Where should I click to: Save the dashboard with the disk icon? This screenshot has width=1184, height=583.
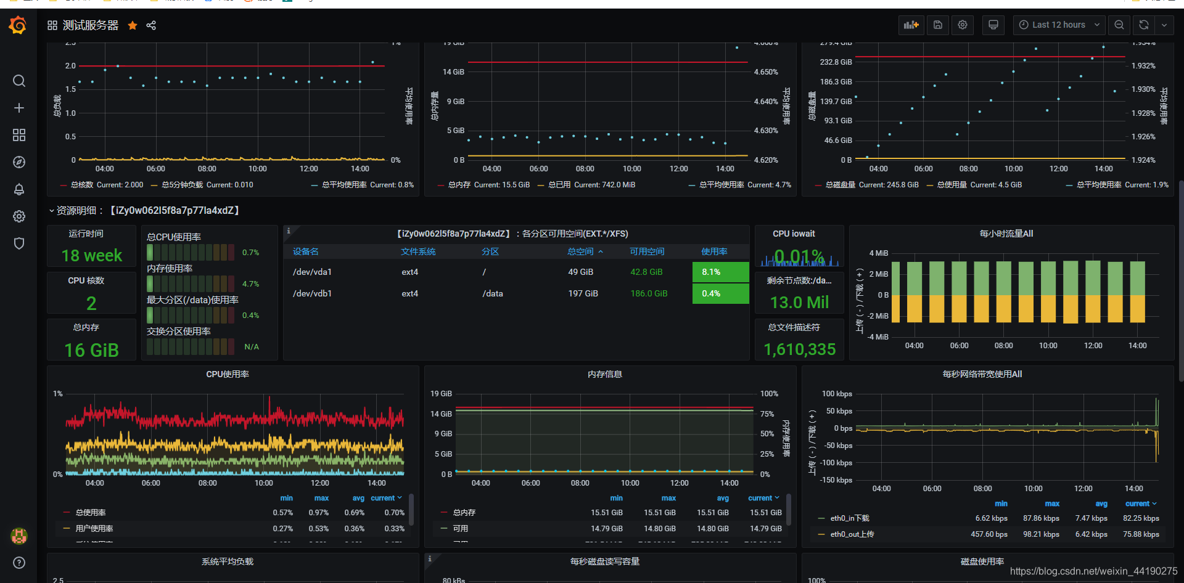point(938,25)
